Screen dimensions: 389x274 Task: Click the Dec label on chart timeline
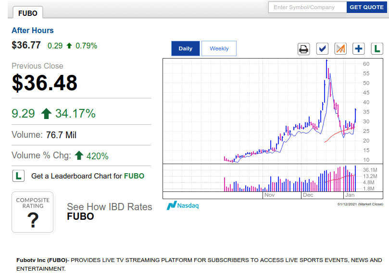308,195
